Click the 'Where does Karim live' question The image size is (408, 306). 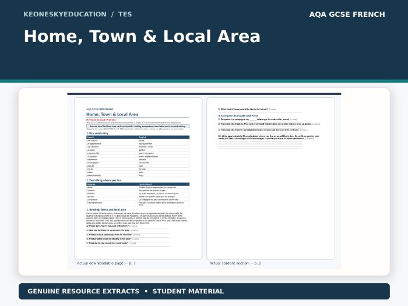tap(112, 226)
